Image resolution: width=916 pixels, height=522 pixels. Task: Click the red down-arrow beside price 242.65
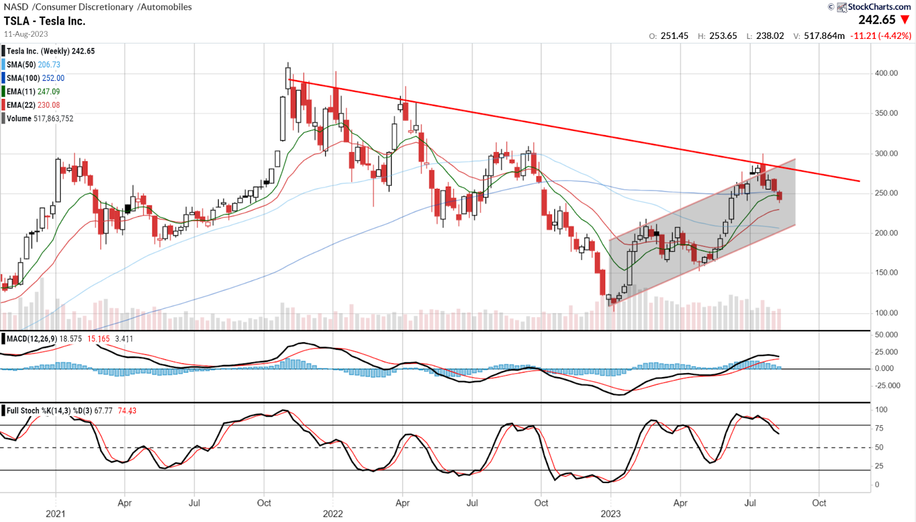coord(905,20)
